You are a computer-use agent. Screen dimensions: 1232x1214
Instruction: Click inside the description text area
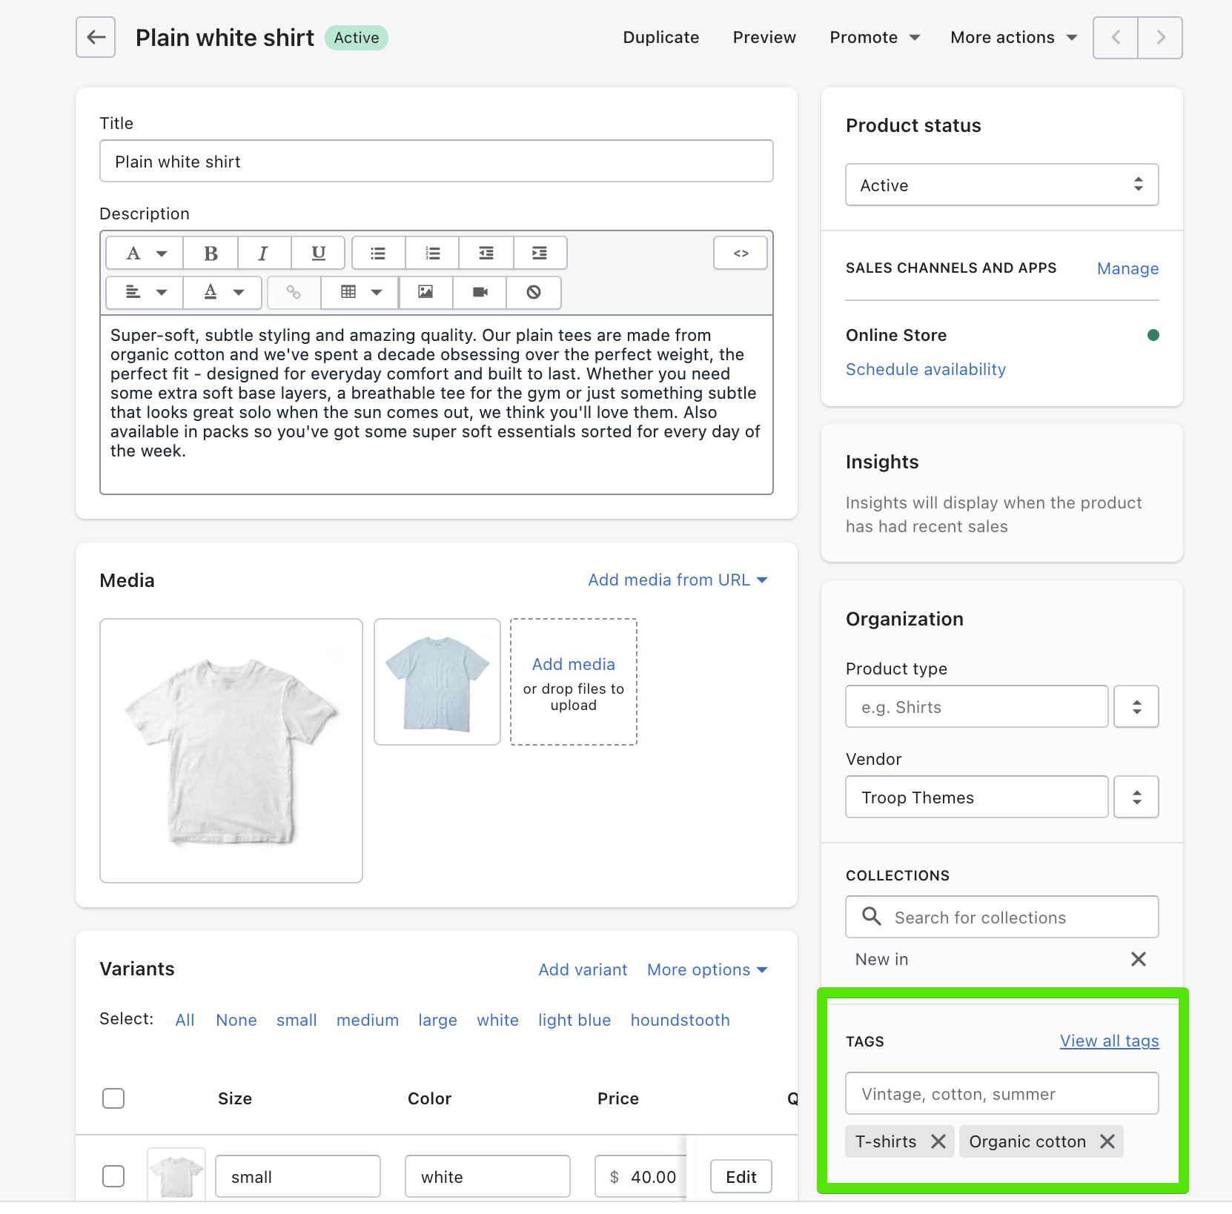(x=437, y=404)
